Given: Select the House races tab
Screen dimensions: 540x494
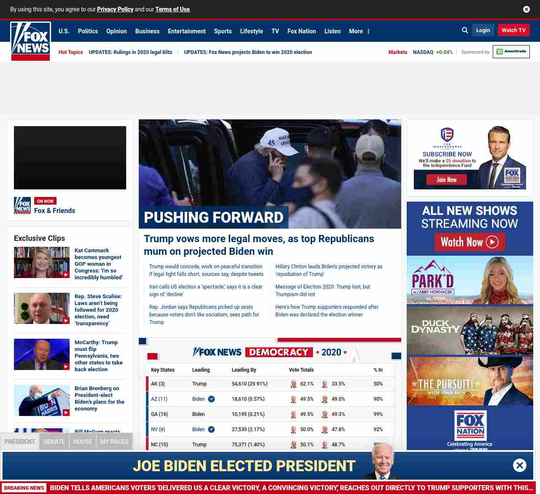Looking at the screenshot, I should tap(82, 442).
